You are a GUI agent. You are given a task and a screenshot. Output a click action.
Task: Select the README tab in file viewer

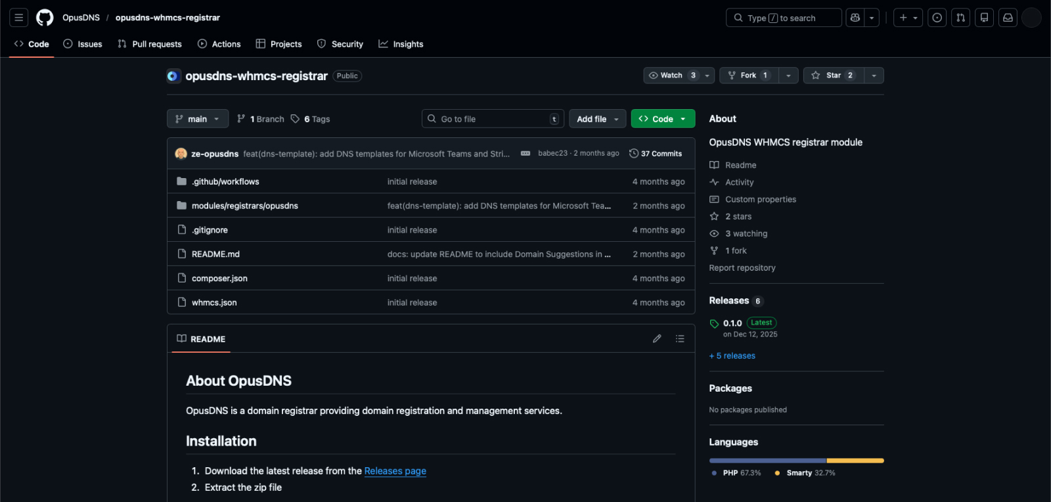201,339
